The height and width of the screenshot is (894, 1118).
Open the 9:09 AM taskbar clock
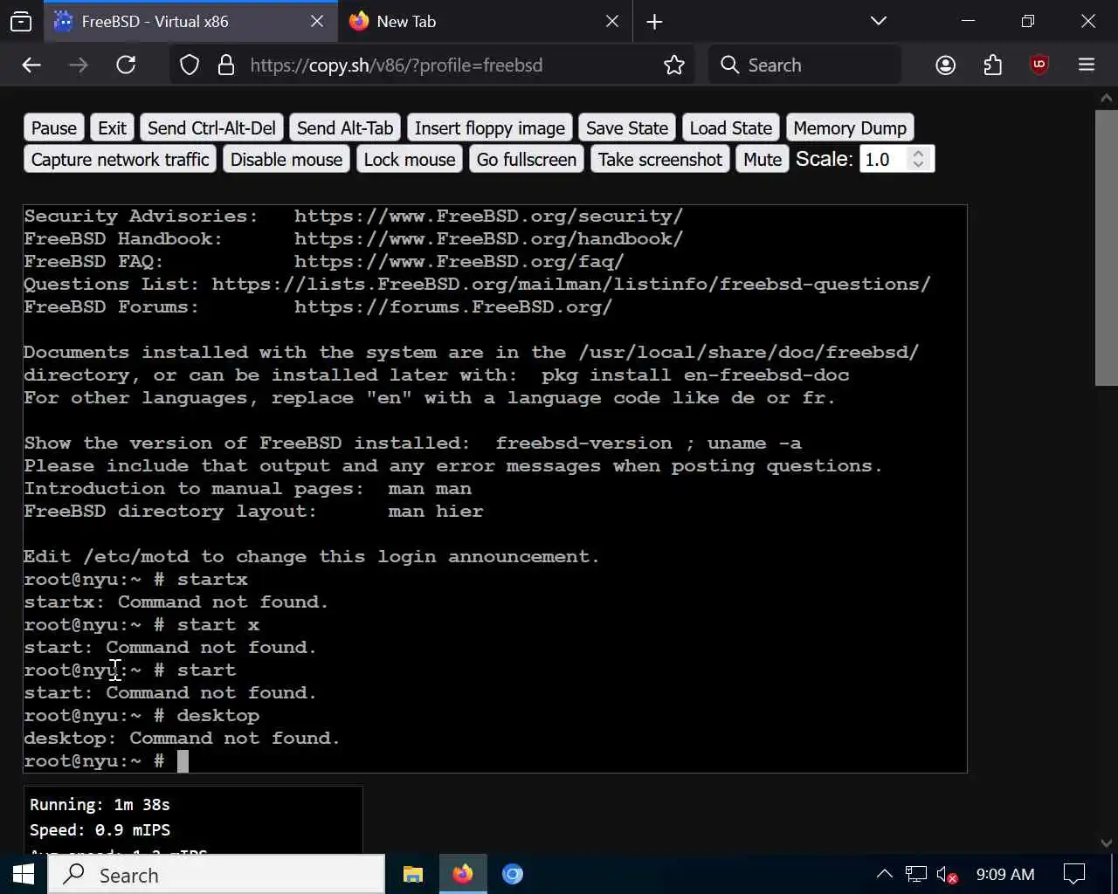pyautogui.click(x=1005, y=874)
